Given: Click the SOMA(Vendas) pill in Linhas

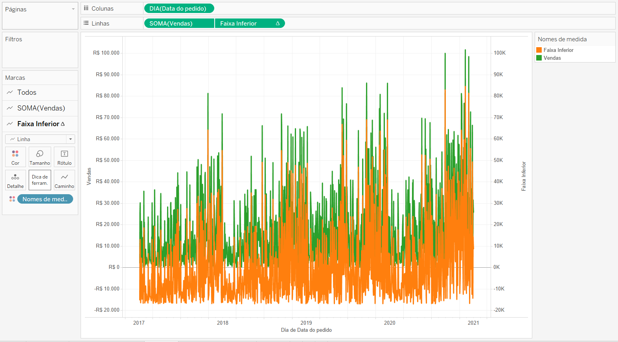Looking at the screenshot, I should coord(179,24).
